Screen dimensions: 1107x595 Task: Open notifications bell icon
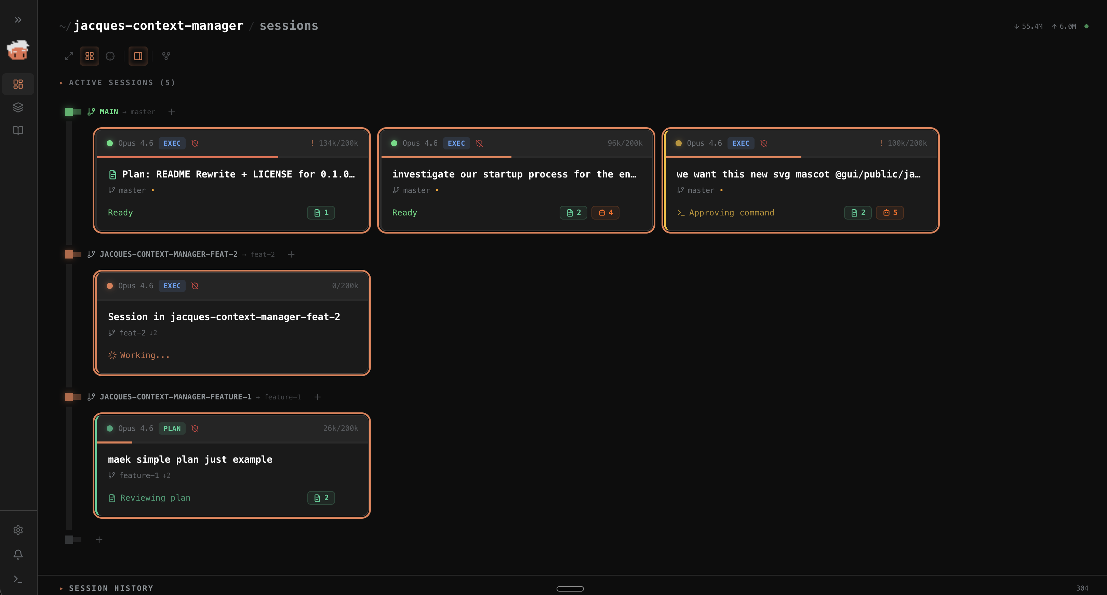(x=18, y=554)
